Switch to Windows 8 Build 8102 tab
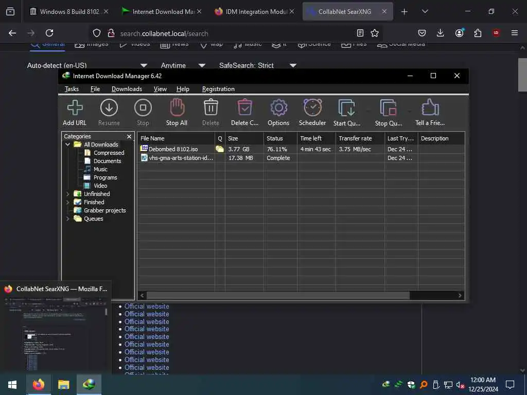This screenshot has height=395, width=527. click(x=69, y=12)
